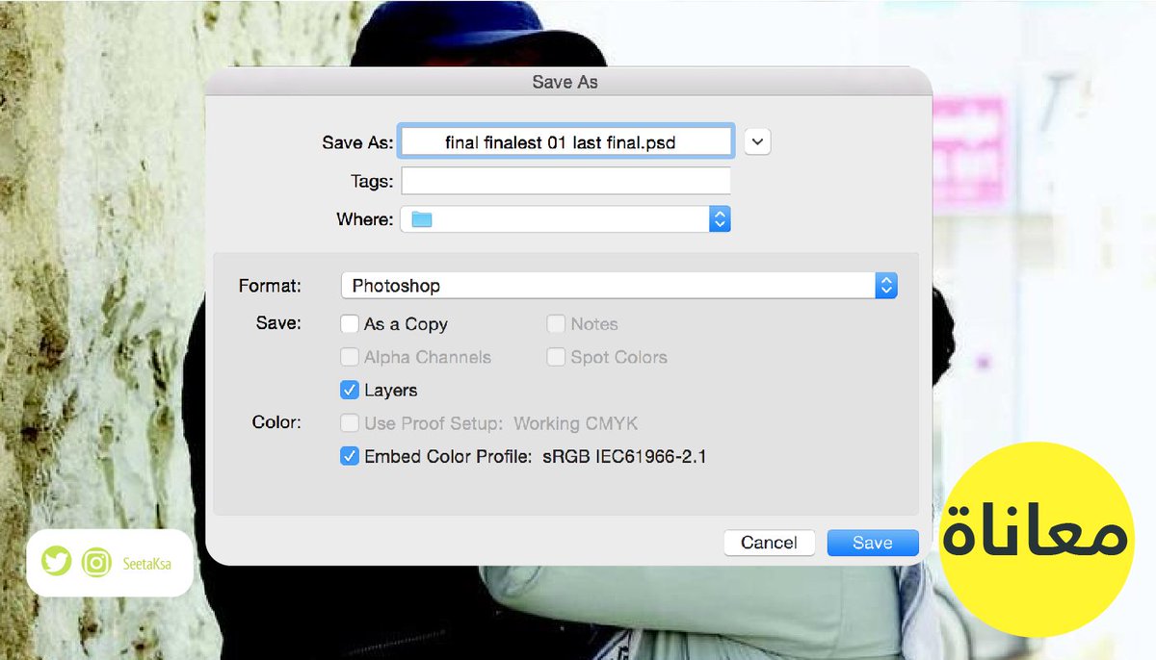The width and height of the screenshot is (1156, 660).
Task: Click the "Where:" label
Action: pyautogui.click(x=365, y=219)
